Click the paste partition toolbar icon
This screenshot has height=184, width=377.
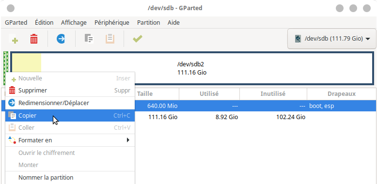(110, 39)
